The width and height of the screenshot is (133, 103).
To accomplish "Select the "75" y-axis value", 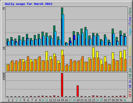I will click(x=4, y=8).
